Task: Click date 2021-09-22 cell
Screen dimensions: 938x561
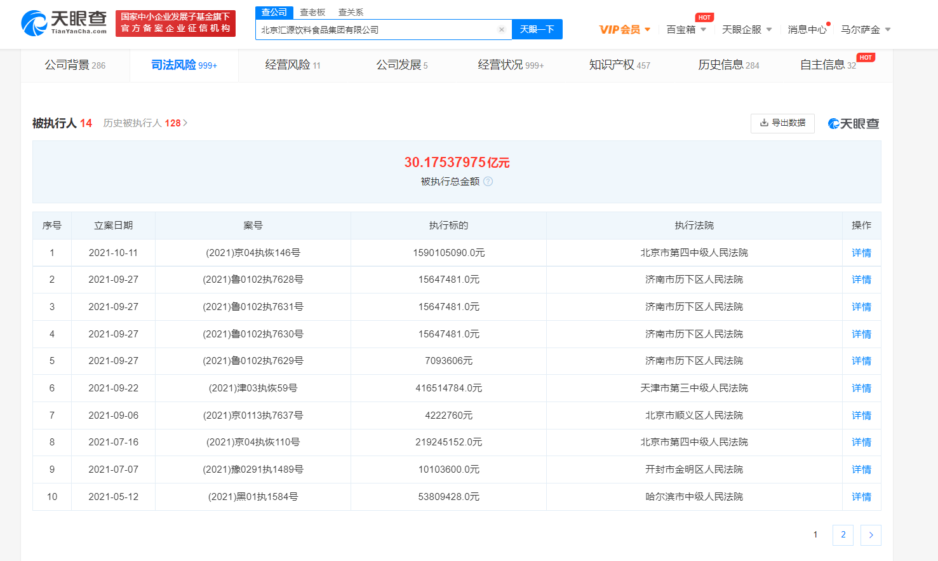Action: (x=113, y=388)
